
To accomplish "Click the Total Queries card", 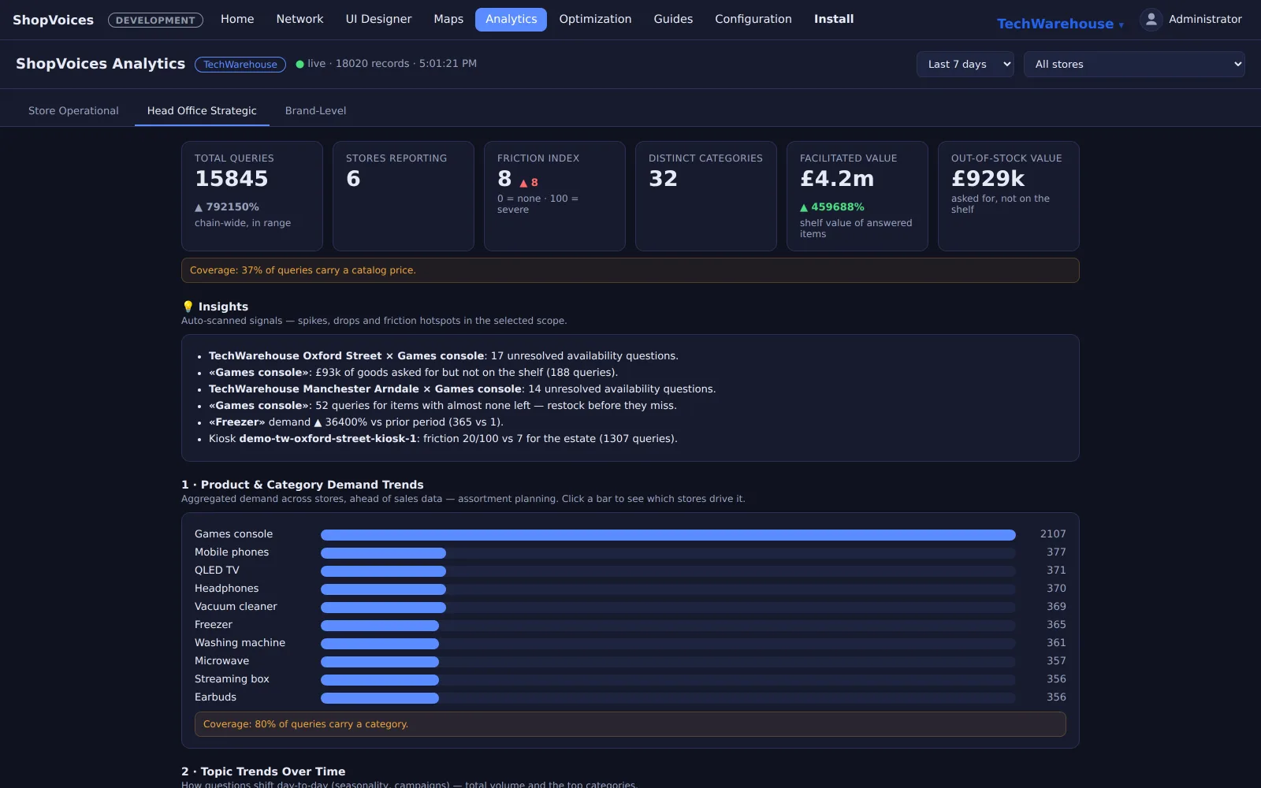I will [x=252, y=196].
